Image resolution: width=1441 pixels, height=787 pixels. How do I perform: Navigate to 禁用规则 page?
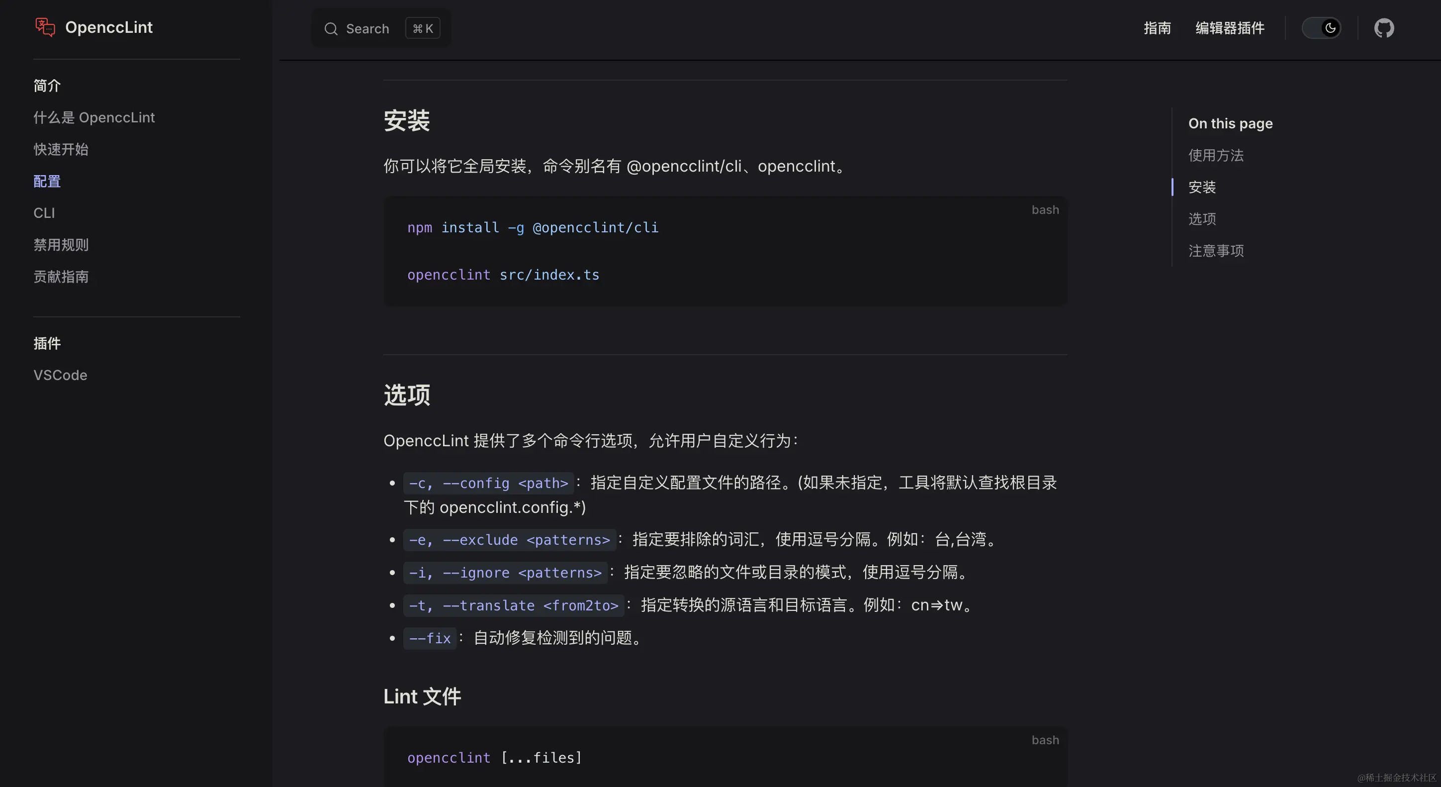pos(61,245)
